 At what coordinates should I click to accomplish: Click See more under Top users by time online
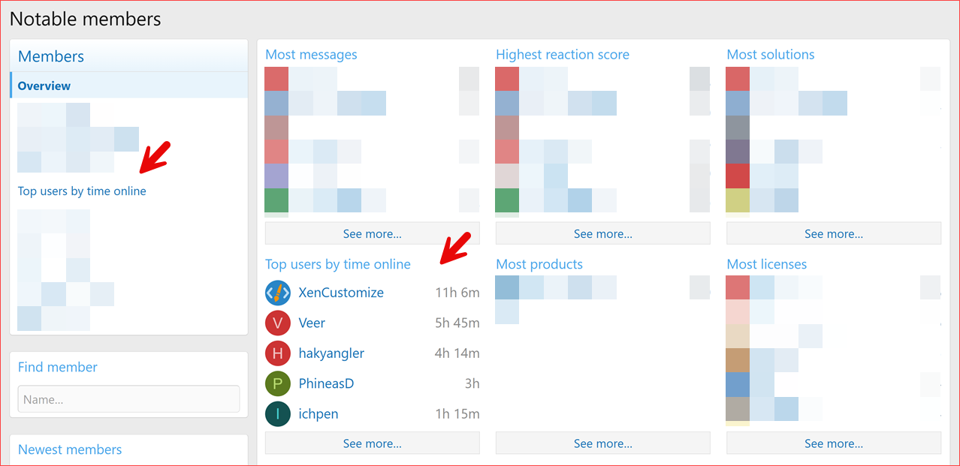click(x=372, y=443)
